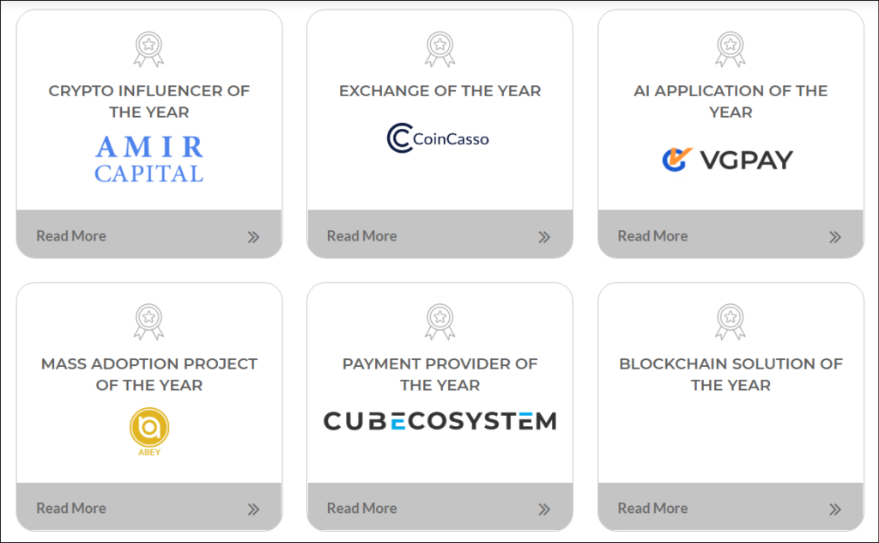Expand double chevron on Mass Adoption Project card
The height and width of the screenshot is (543, 879).
coord(253,509)
